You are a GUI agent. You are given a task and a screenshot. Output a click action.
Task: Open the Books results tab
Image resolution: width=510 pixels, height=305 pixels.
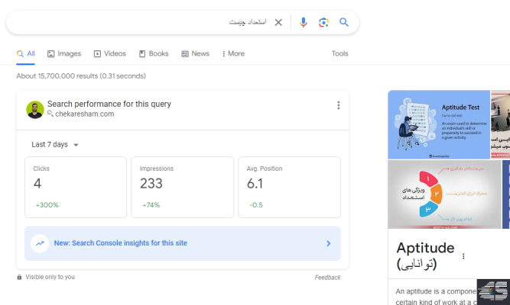pyautogui.click(x=154, y=54)
